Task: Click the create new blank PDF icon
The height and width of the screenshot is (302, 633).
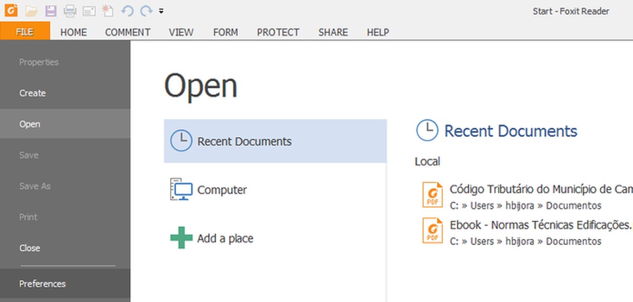Action: click(108, 10)
